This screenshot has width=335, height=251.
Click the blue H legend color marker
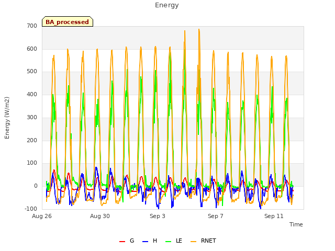pos(145,242)
